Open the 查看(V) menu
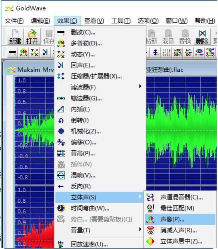The width and height of the screenshot is (218, 249). coord(94,21)
